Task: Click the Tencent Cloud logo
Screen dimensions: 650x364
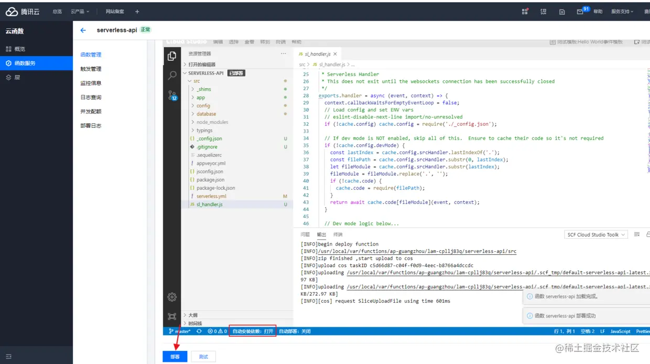Action: click(x=23, y=11)
